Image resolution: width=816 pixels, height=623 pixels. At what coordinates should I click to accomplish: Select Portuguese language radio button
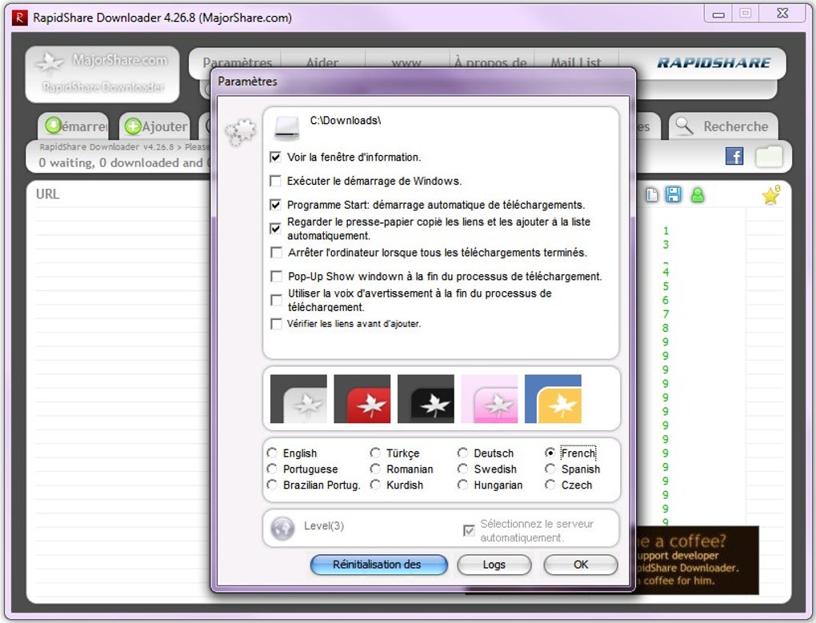[272, 469]
